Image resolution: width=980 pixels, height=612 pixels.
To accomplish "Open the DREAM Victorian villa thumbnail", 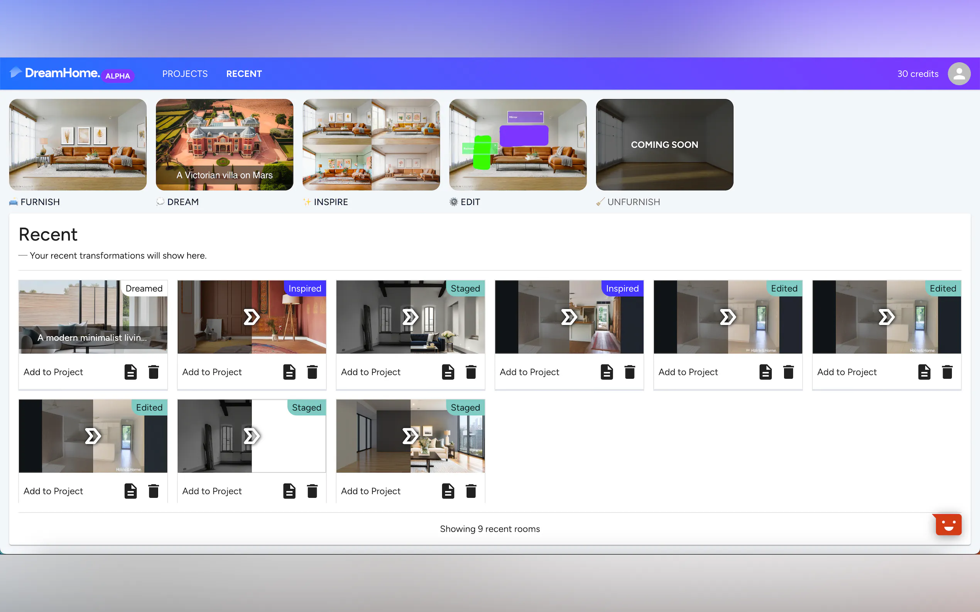I will pyautogui.click(x=225, y=145).
